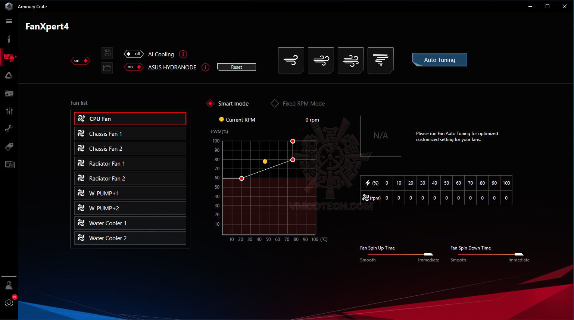
Task: Click the "FanXpert4" page title
Action: click(47, 27)
